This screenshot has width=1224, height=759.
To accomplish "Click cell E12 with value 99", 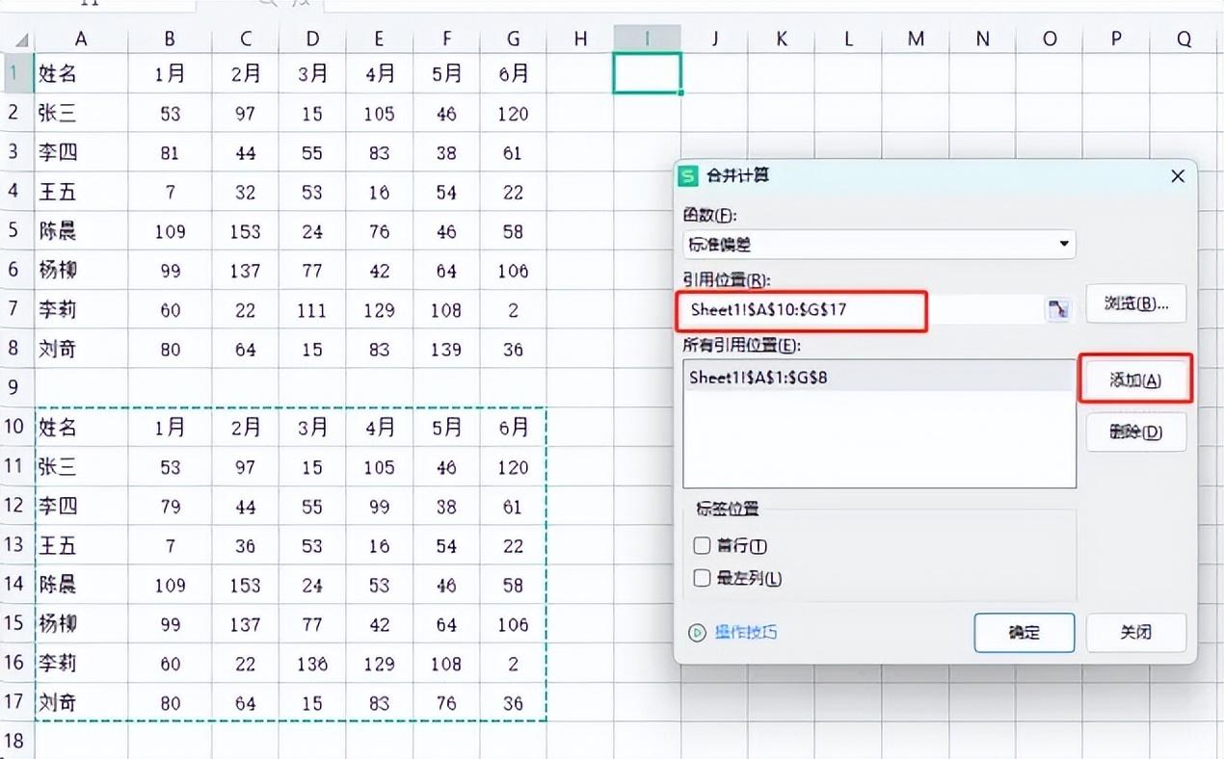I will click(380, 506).
